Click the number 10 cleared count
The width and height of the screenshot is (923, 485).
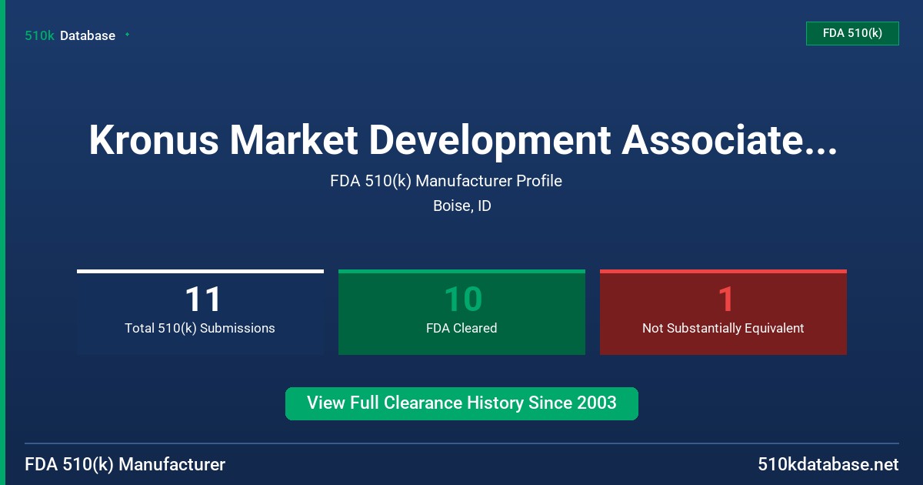point(463,299)
